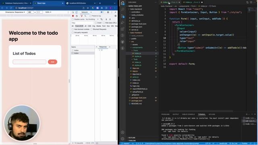Open the Network panel settings gear
This screenshot has height=145, width=258.
(116, 16)
